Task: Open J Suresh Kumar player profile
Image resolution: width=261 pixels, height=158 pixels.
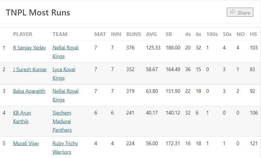Action: pyautogui.click(x=30, y=69)
